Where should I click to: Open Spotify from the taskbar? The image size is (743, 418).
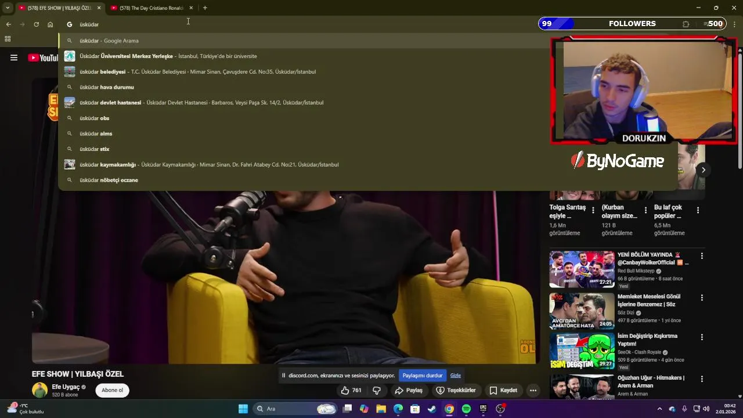(466, 409)
